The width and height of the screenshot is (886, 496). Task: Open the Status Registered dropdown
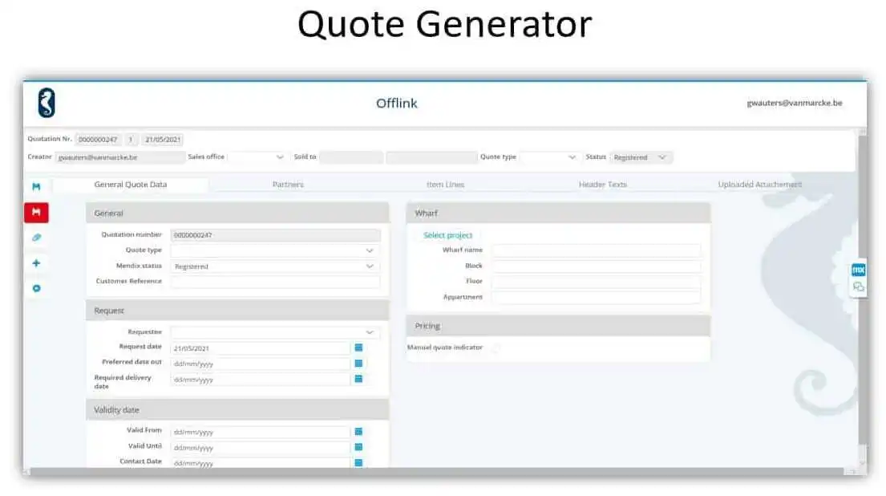click(x=641, y=157)
